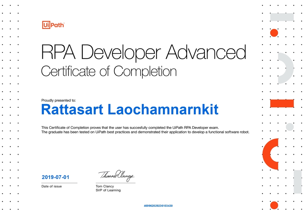Click the UiPath logo in the top left

coord(53,25)
